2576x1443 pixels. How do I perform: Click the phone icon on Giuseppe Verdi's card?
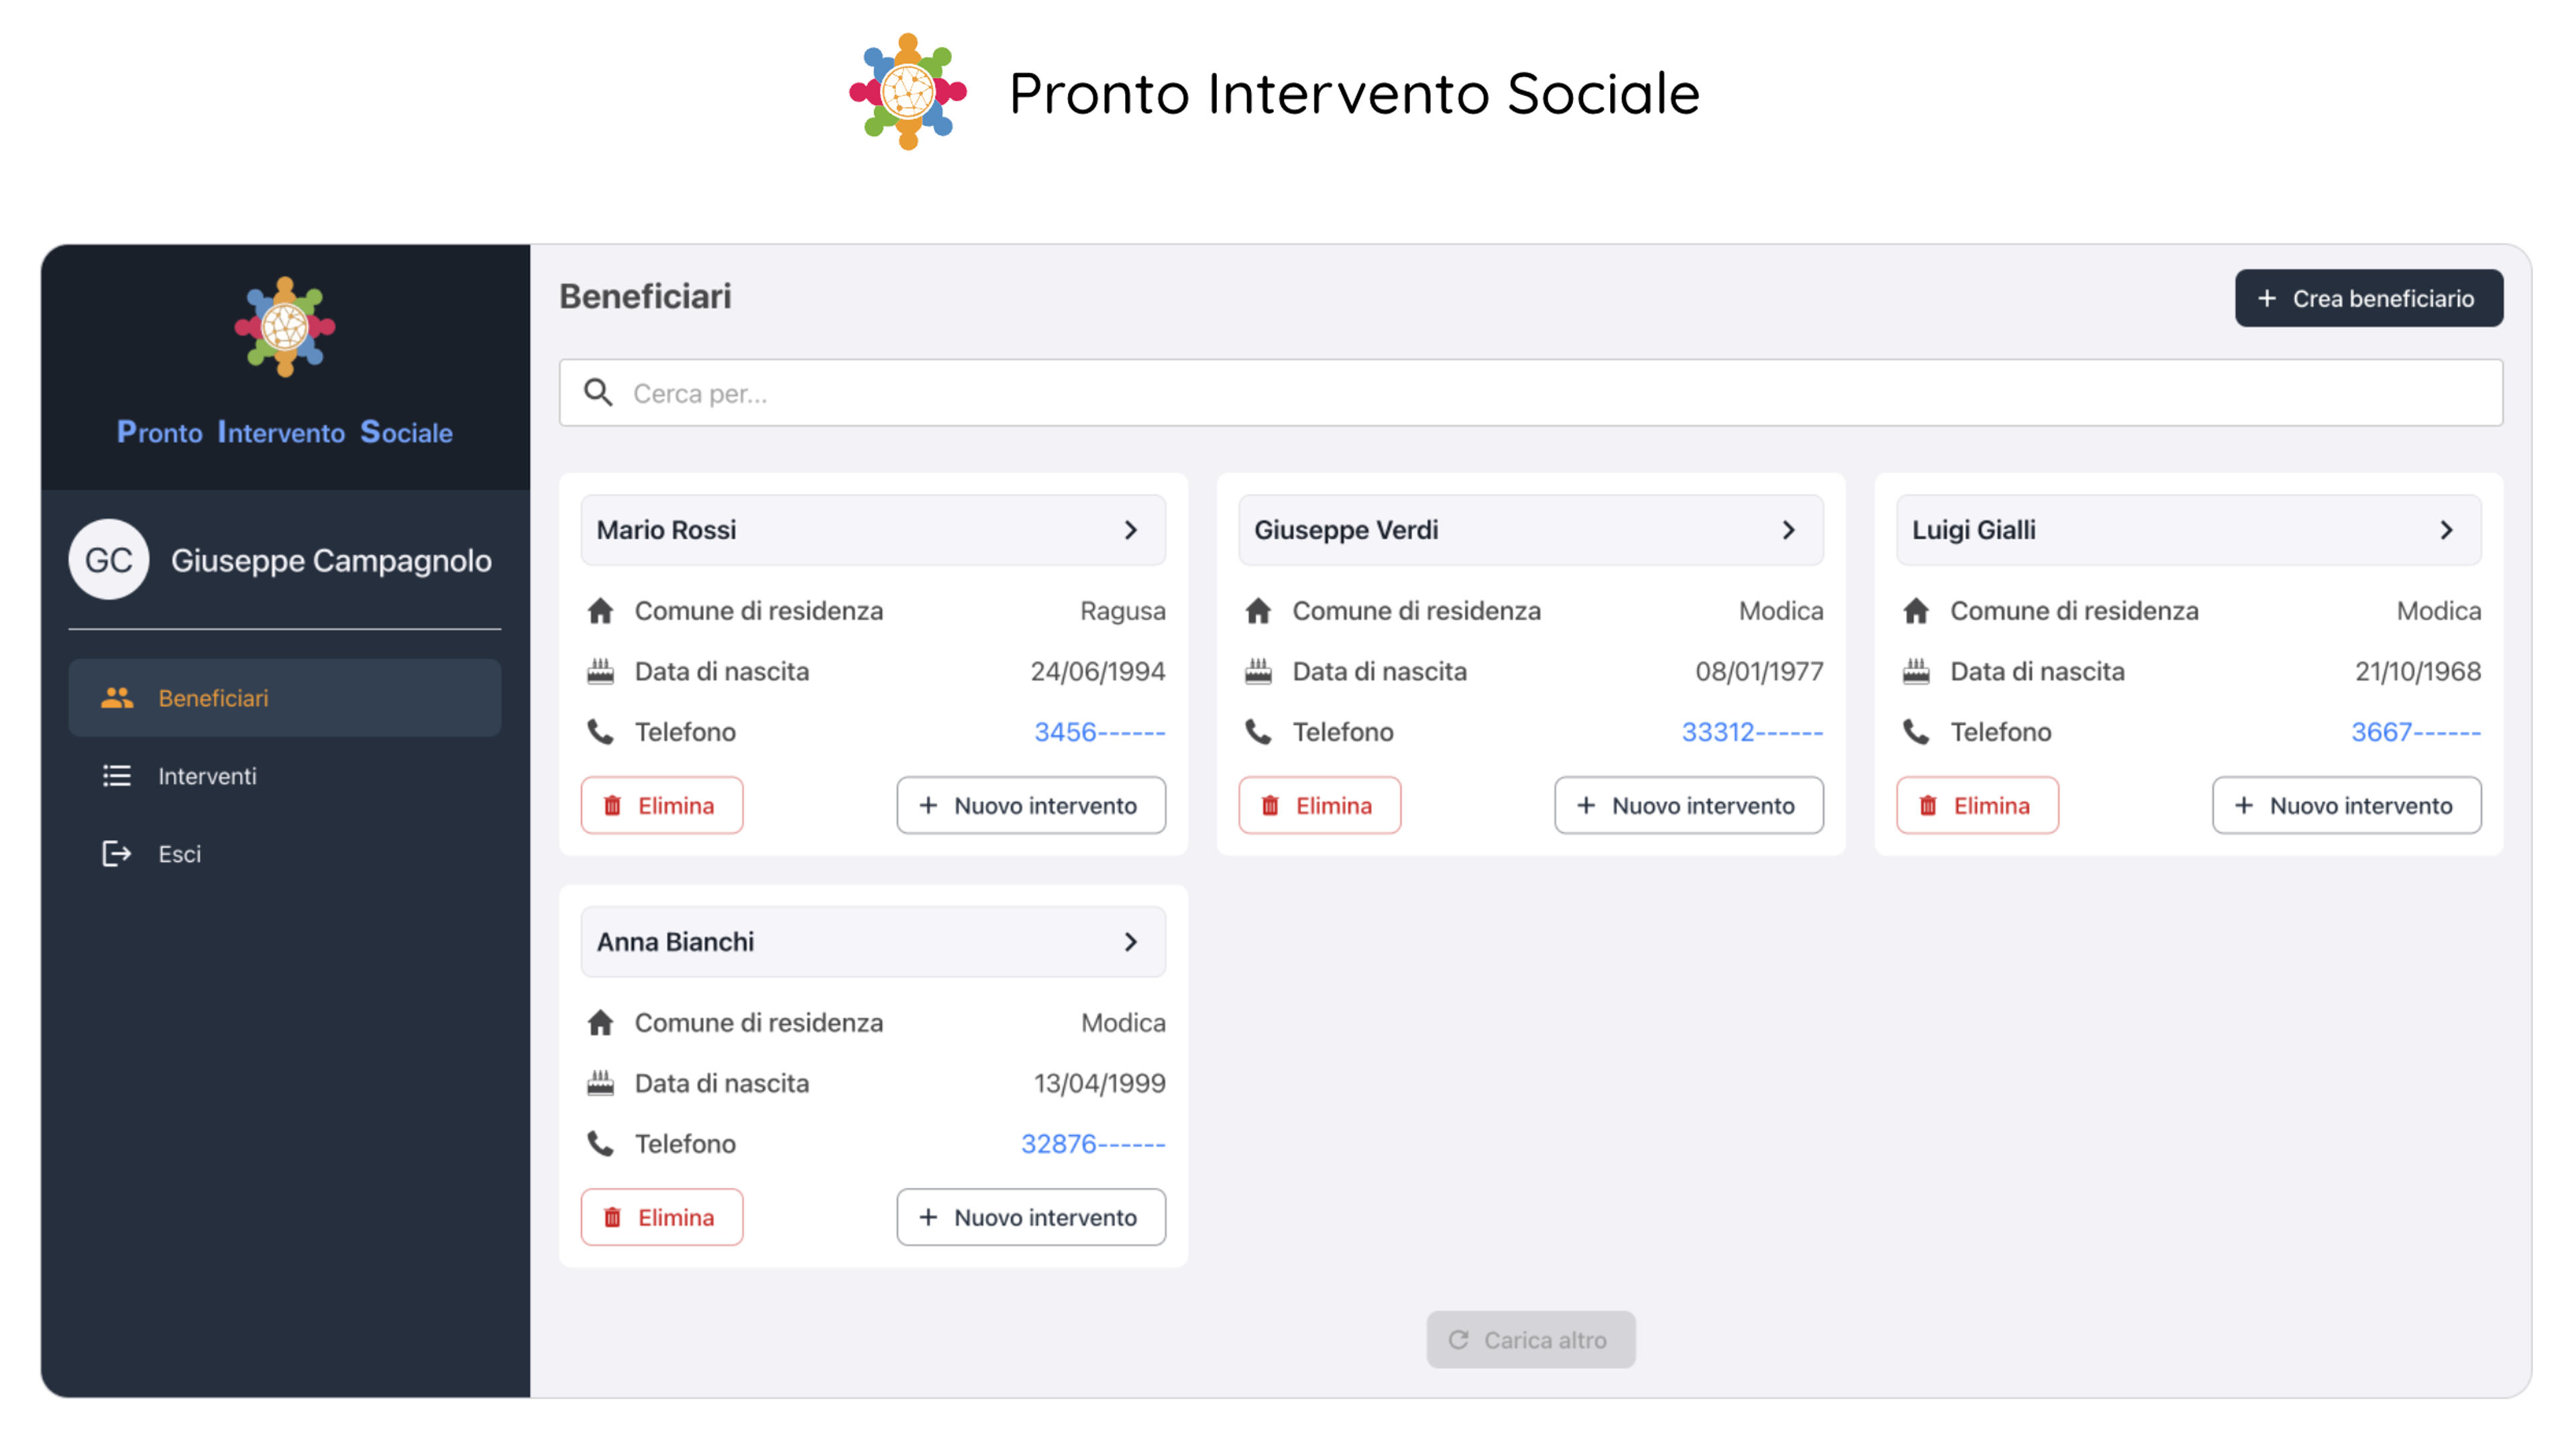click(1258, 732)
